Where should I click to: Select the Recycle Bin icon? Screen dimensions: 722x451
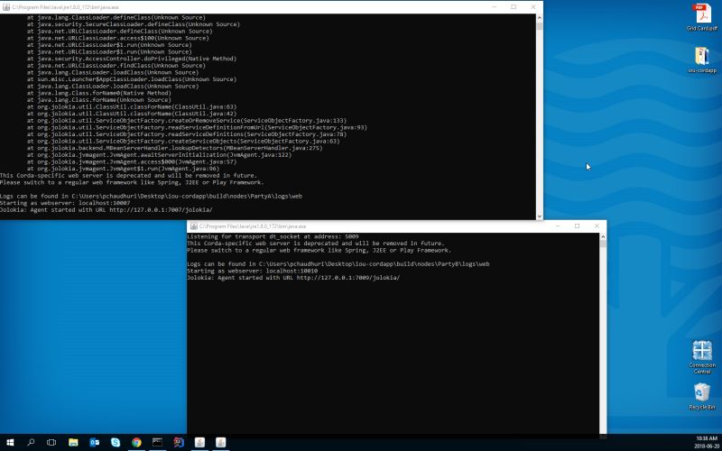click(702, 396)
